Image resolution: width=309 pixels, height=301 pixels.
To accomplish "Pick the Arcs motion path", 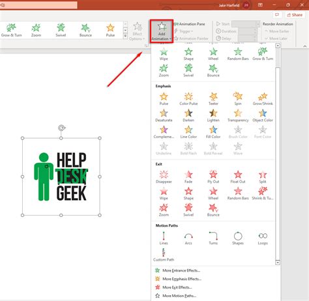I will click(x=188, y=238).
